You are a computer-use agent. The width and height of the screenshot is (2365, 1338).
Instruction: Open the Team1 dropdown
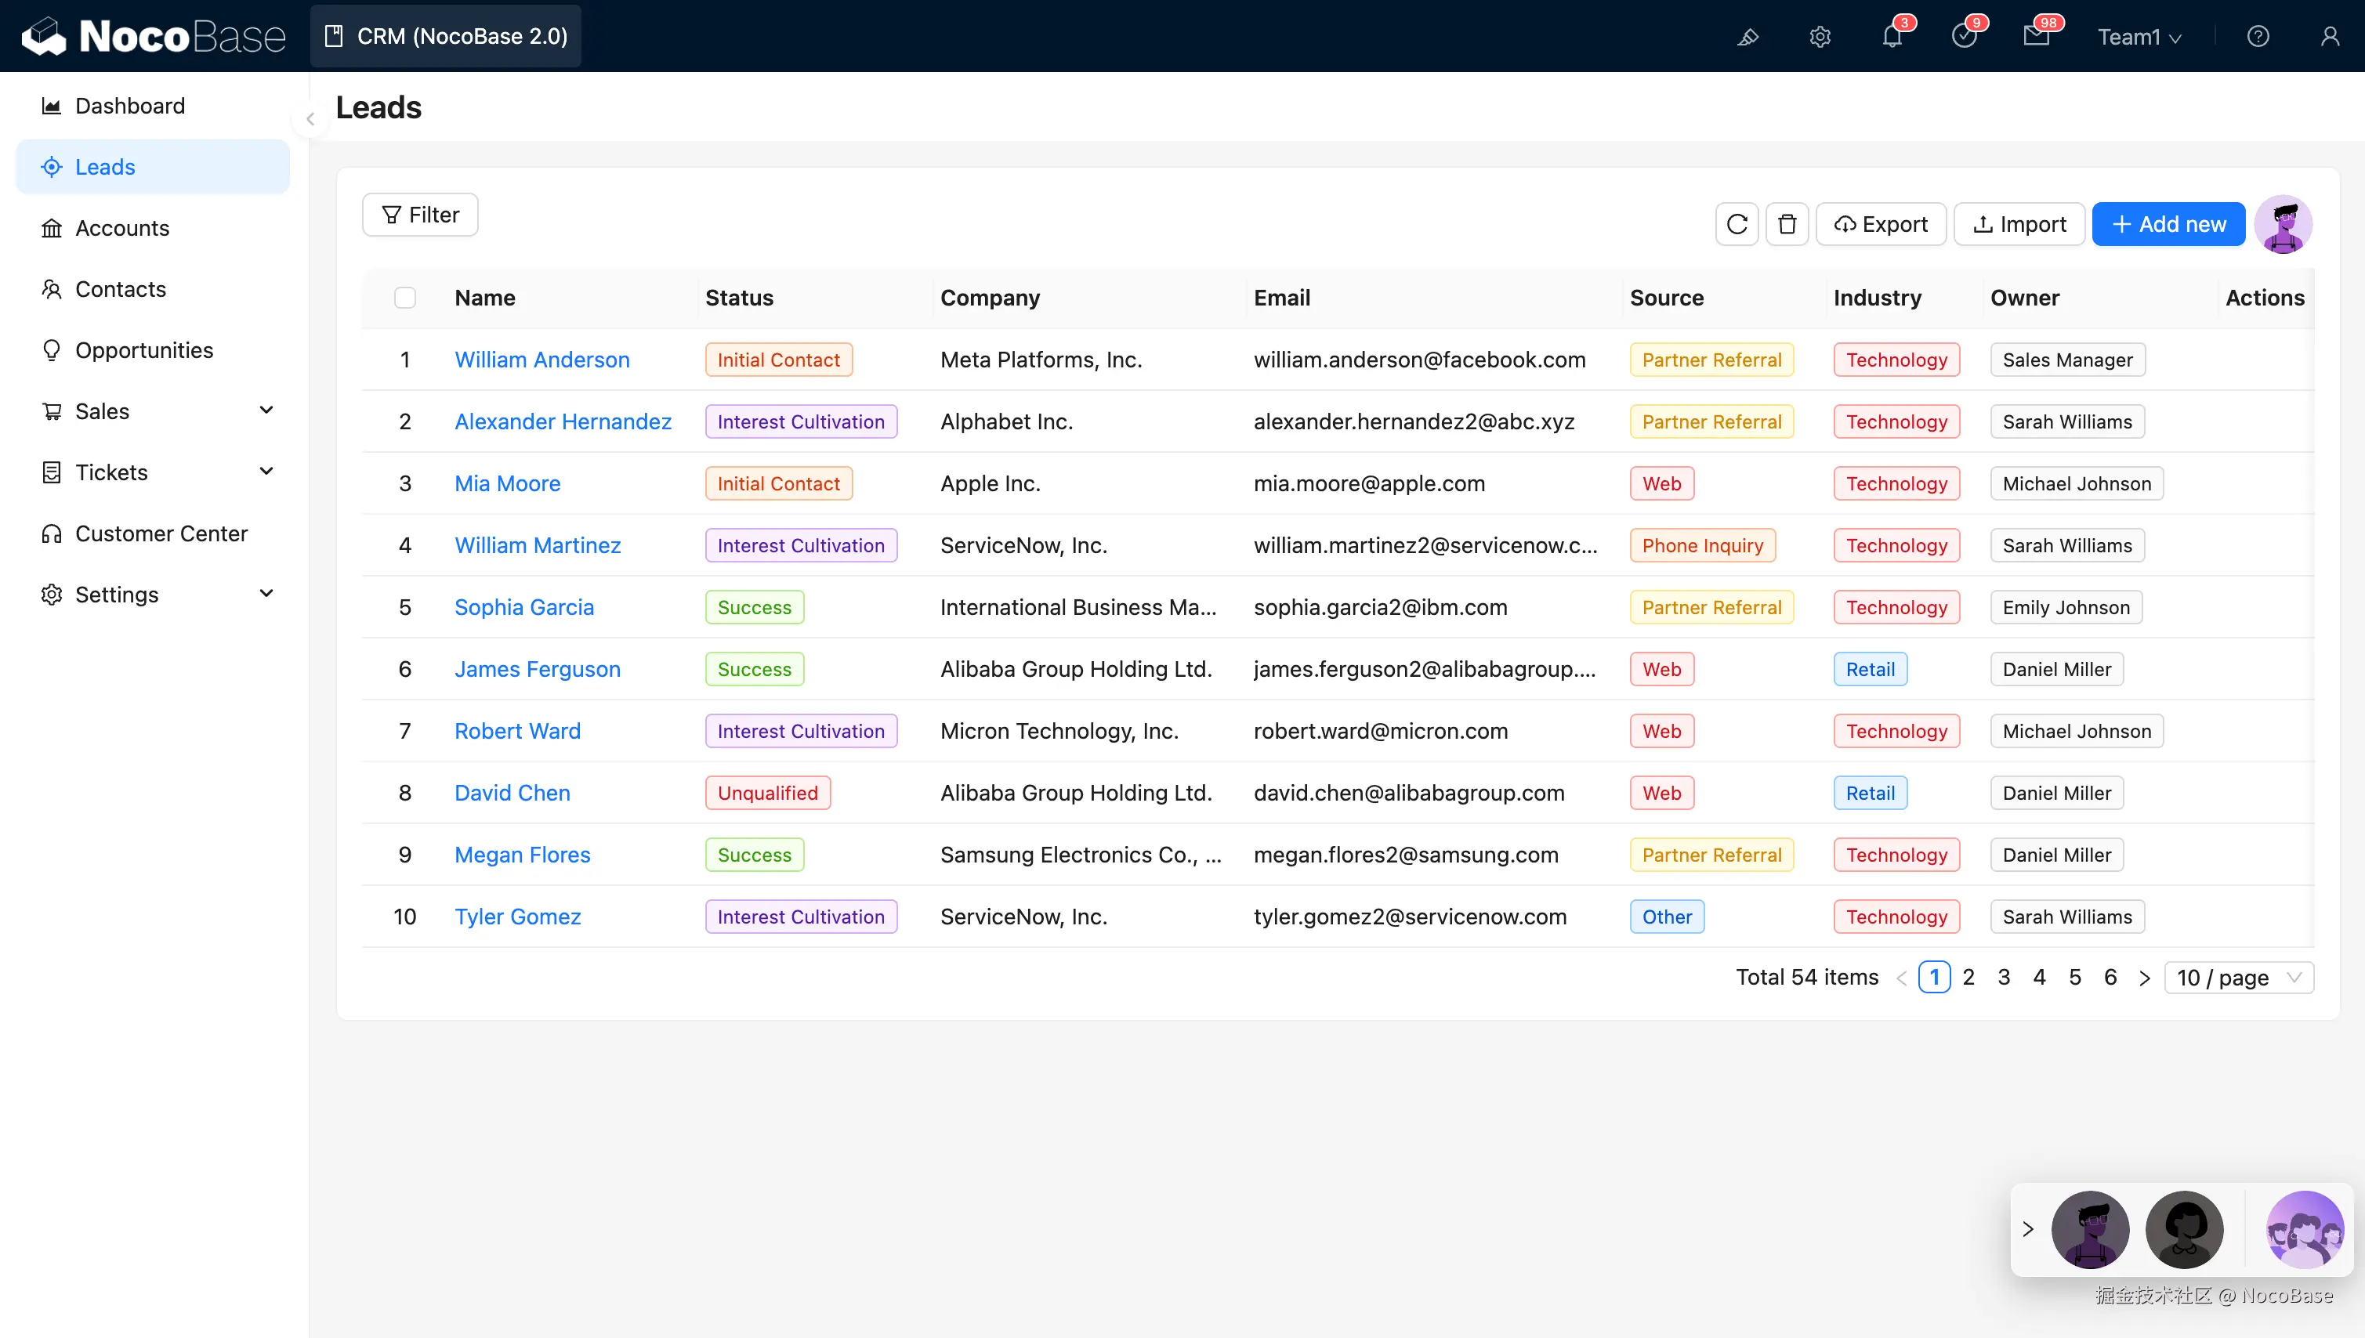click(2139, 37)
